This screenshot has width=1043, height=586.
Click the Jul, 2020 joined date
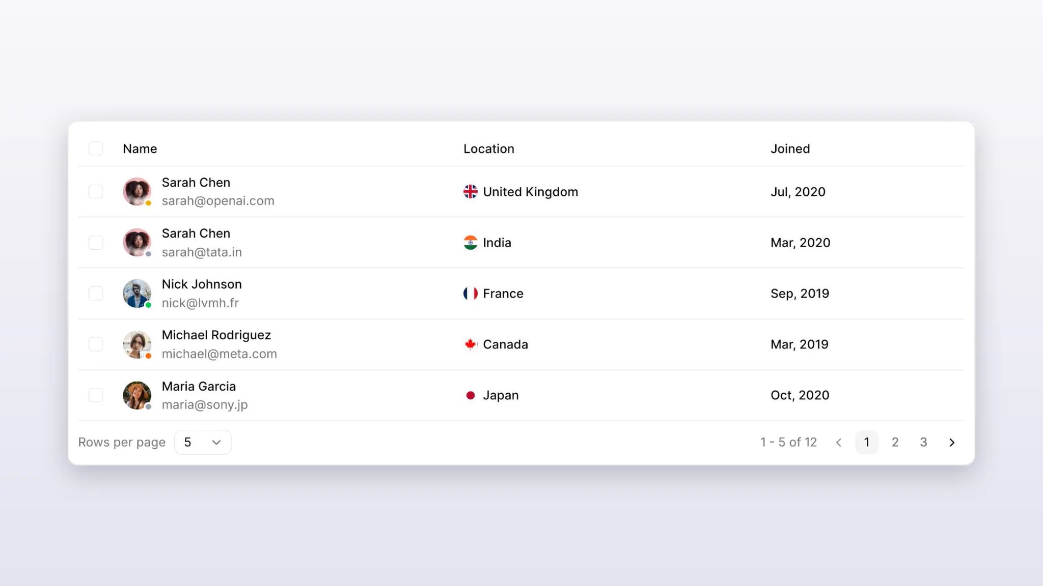tap(798, 192)
